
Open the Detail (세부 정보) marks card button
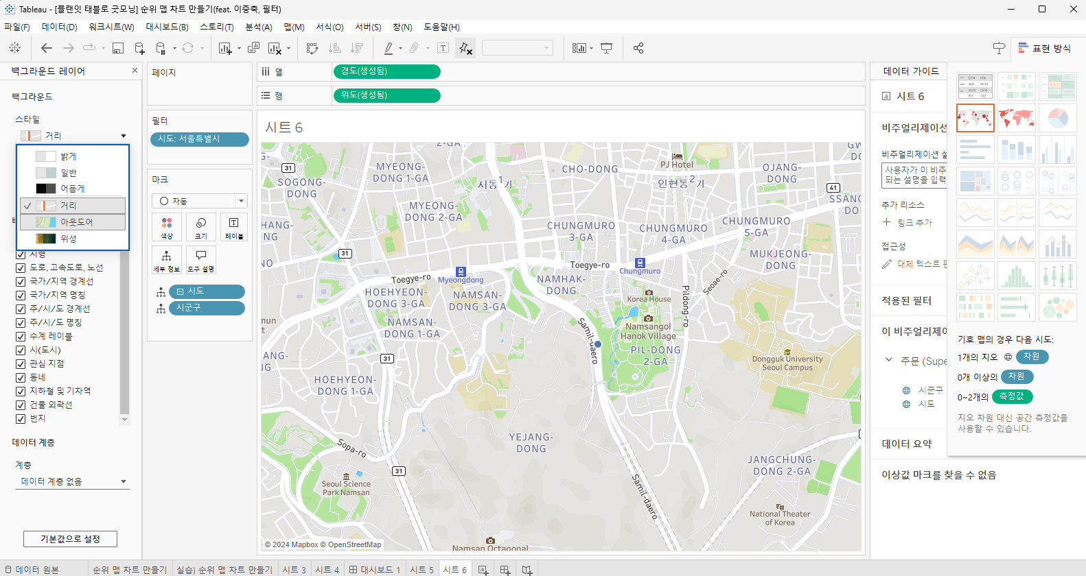click(167, 260)
